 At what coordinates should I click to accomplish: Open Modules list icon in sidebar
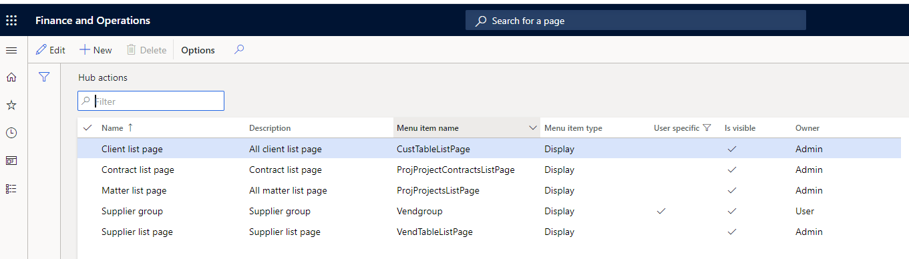tap(11, 189)
